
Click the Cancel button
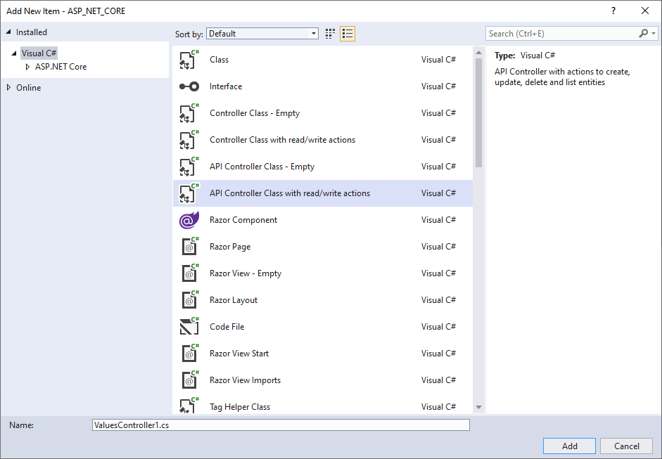pos(627,446)
